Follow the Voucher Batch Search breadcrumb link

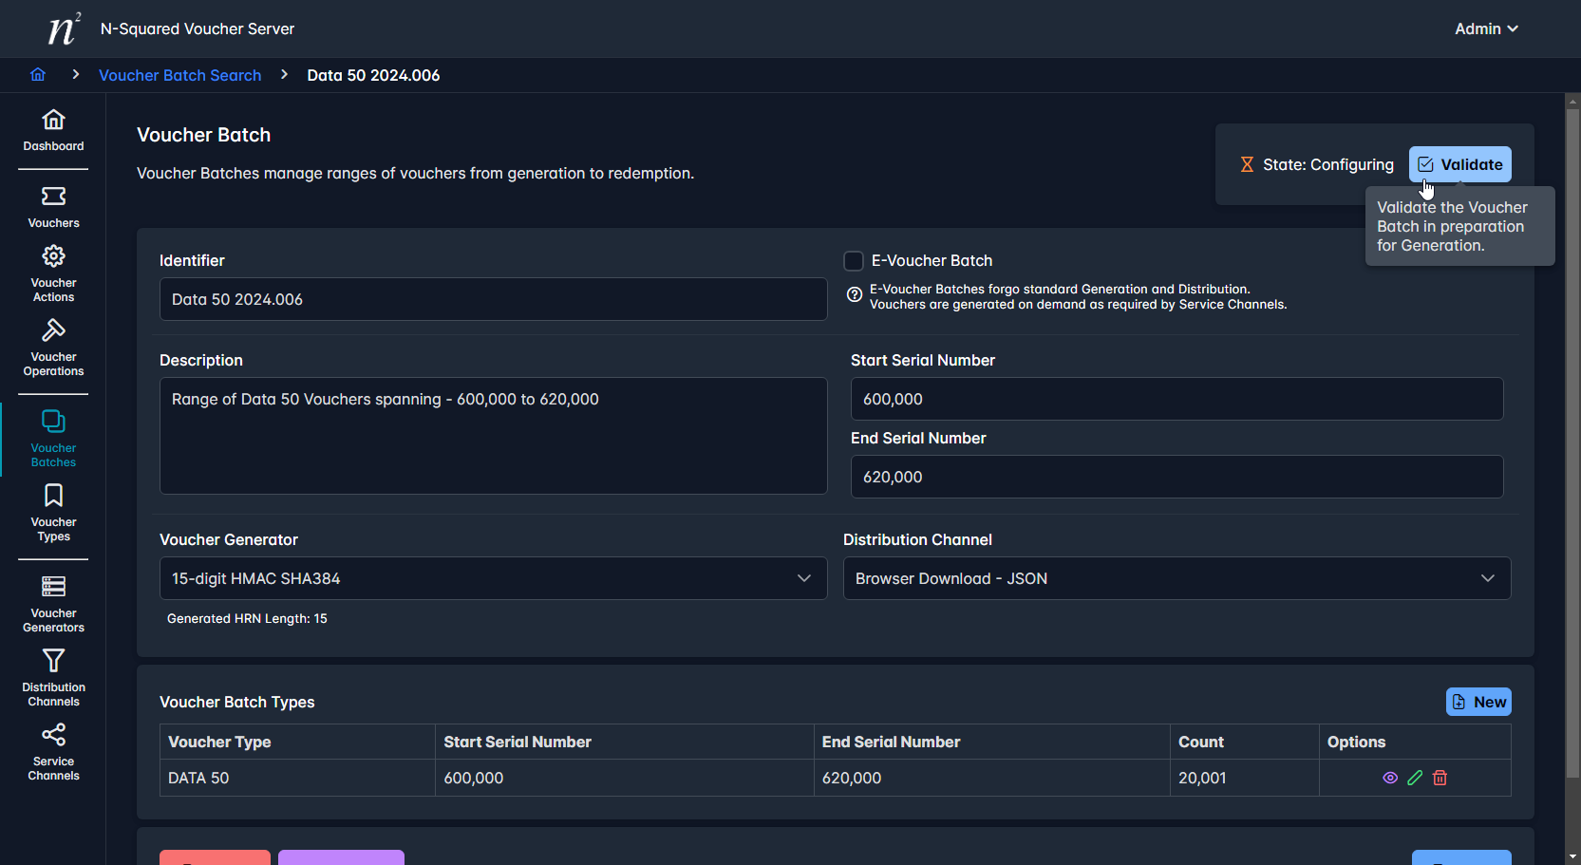click(x=179, y=75)
